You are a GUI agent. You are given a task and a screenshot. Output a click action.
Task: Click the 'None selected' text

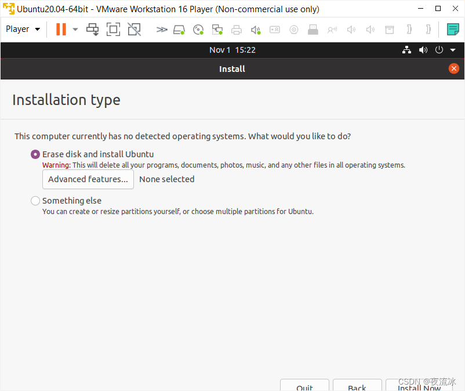[167, 179]
